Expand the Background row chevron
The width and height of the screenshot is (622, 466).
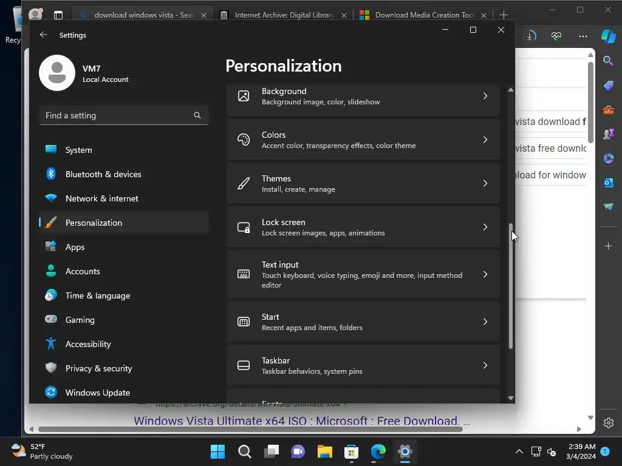[485, 96]
